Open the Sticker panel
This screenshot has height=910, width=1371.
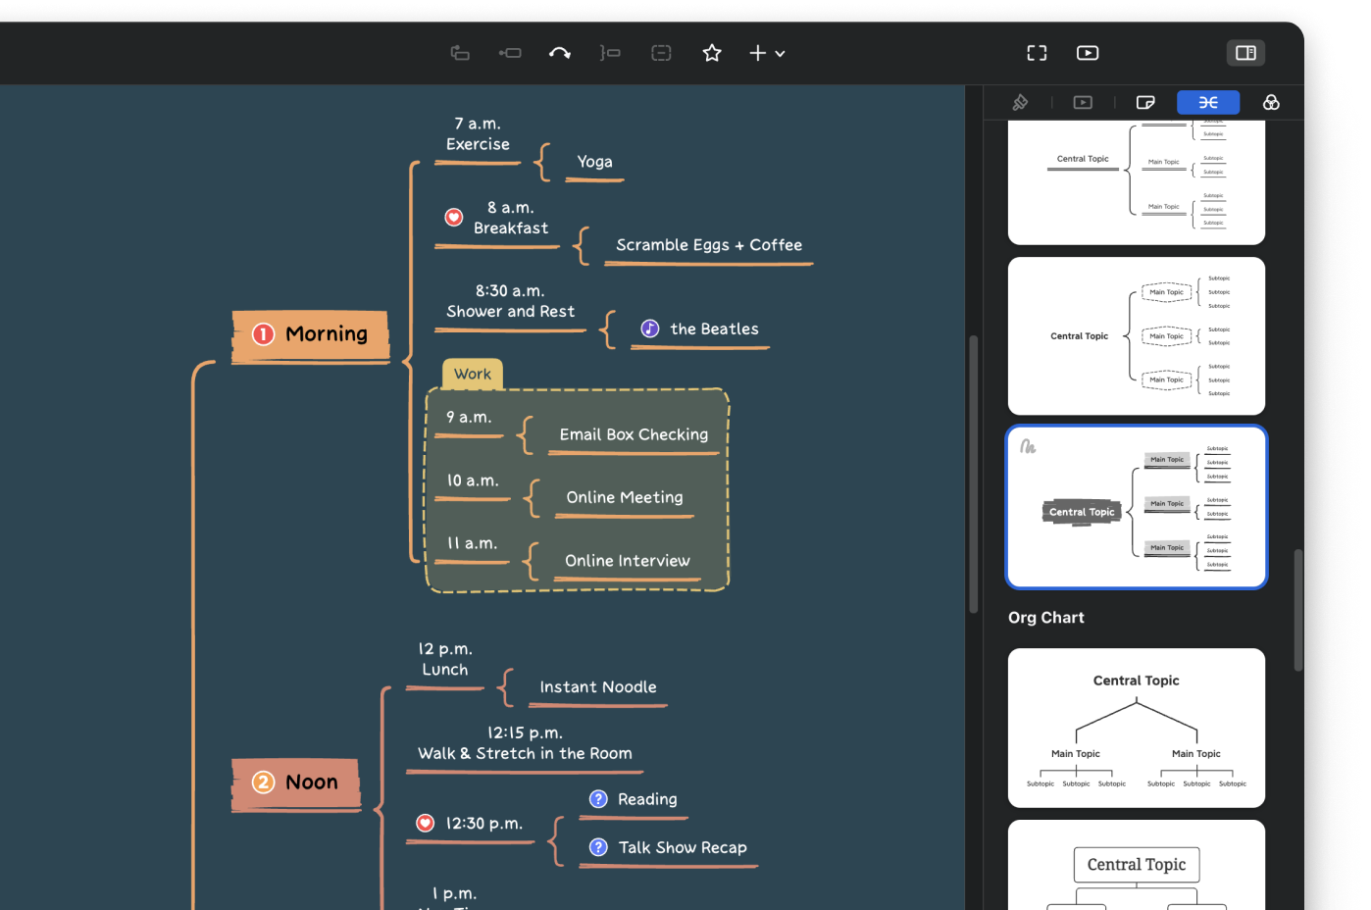1145,101
